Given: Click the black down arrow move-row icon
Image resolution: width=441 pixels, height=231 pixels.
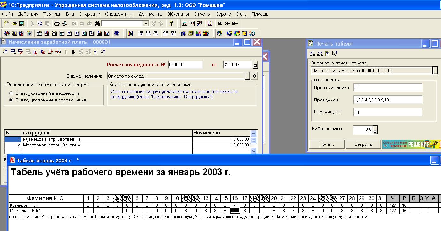Looking at the screenshot, I should point(73,52).
